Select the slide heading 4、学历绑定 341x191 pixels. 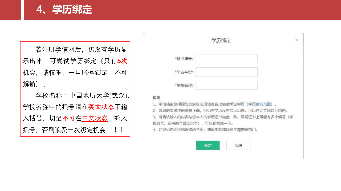[x=64, y=10]
